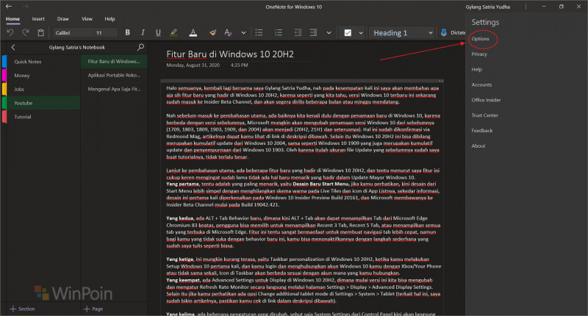Click the 4:25 PM timestamp

(240, 65)
